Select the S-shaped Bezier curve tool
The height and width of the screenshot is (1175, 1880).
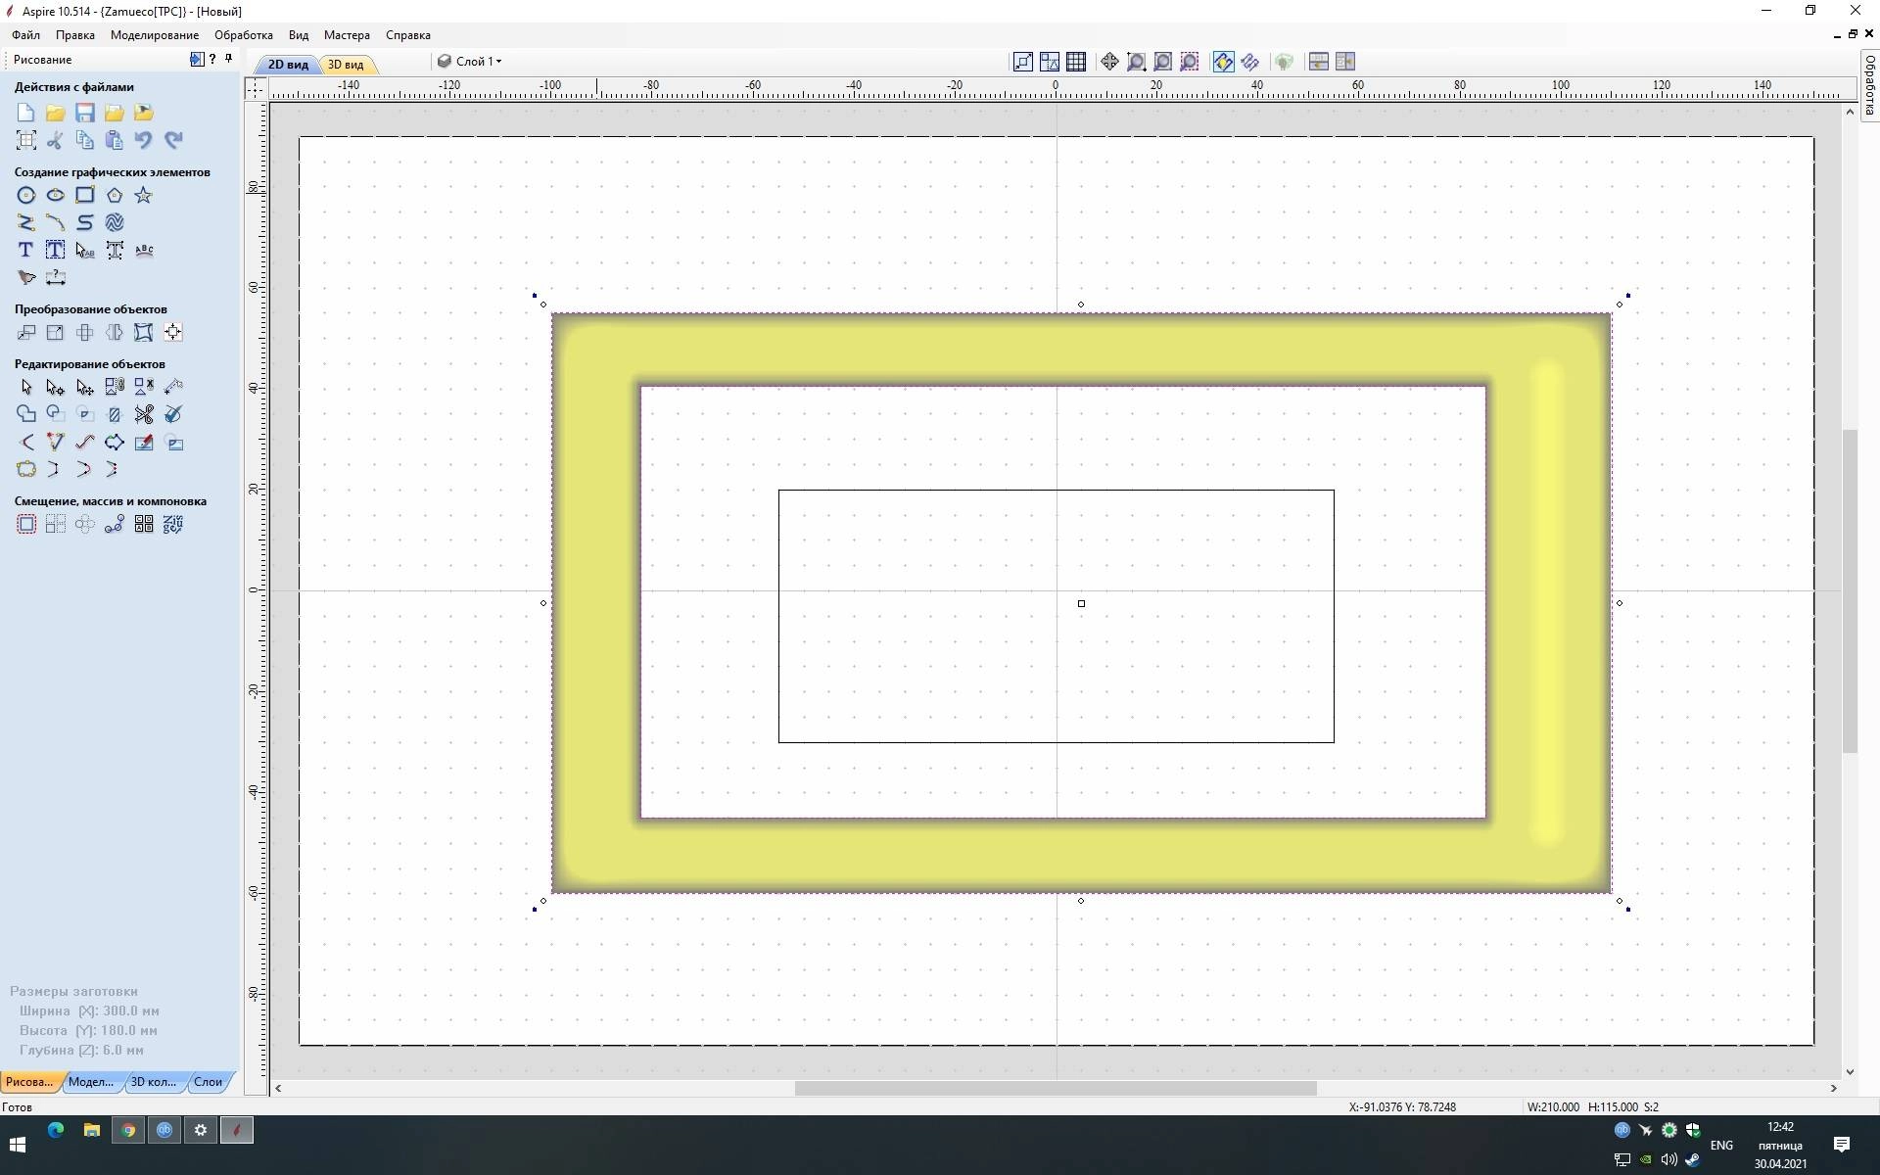pos(85,222)
